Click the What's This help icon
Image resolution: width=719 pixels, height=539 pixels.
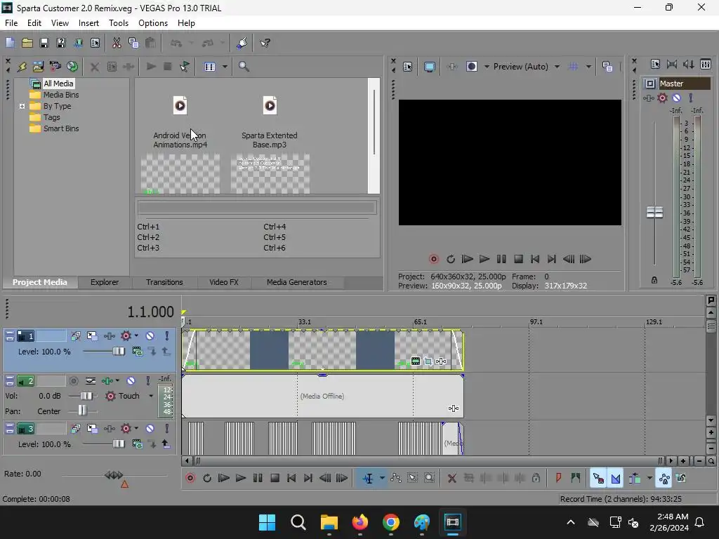coord(265,43)
